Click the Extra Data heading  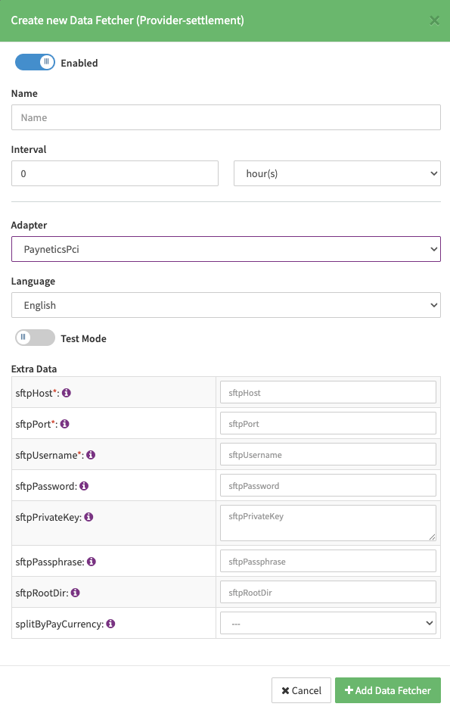point(34,369)
